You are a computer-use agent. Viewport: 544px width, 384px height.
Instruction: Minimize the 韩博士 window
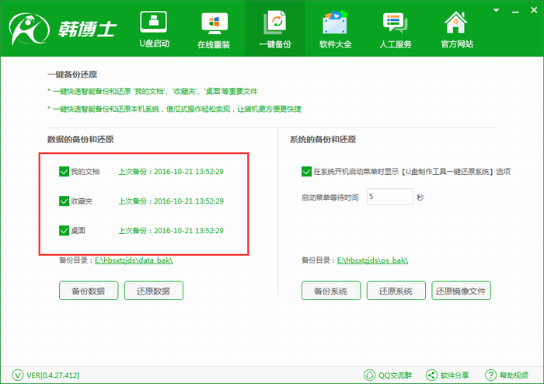(x=515, y=12)
